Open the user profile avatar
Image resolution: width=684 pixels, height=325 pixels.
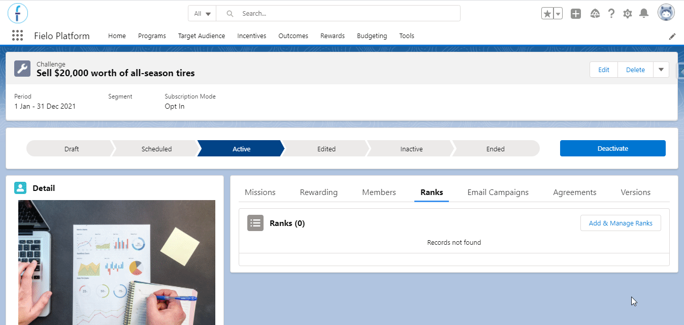coord(666,13)
